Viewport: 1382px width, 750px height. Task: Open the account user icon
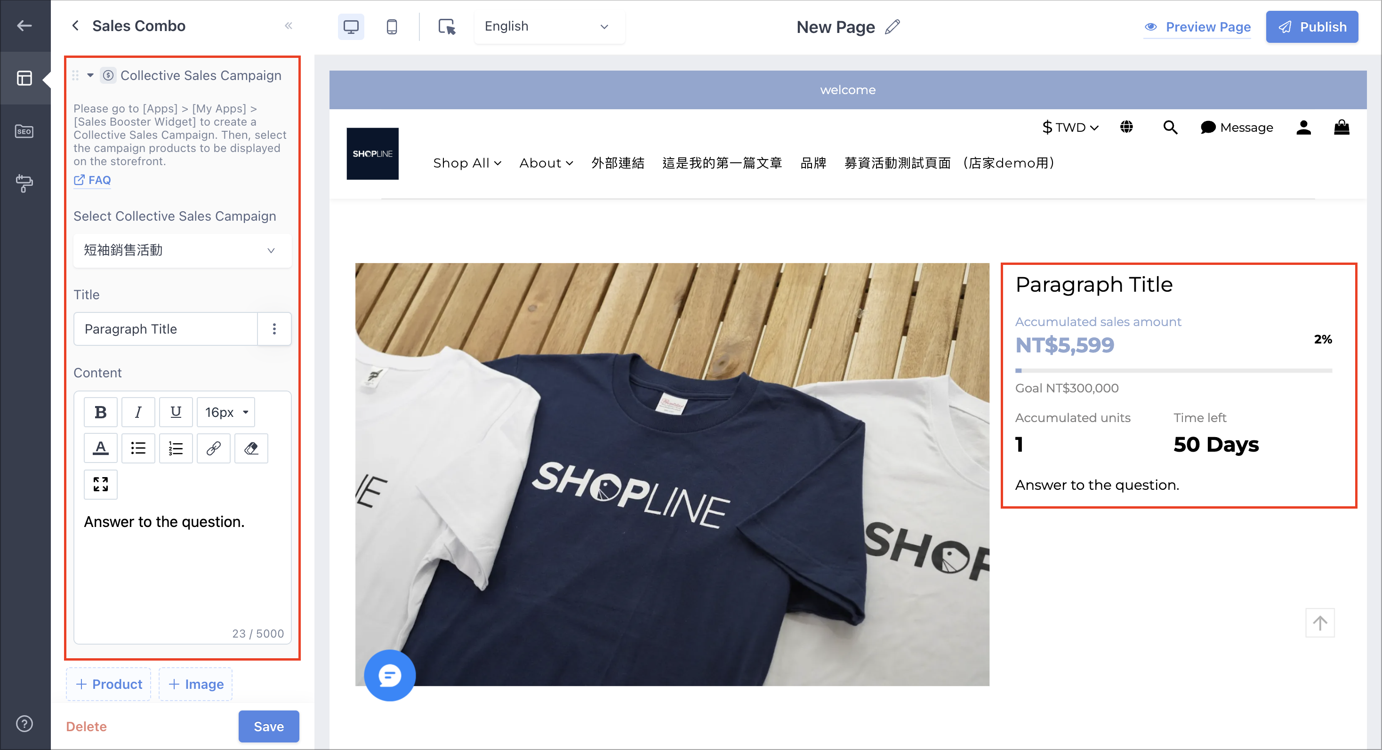pyautogui.click(x=1303, y=127)
